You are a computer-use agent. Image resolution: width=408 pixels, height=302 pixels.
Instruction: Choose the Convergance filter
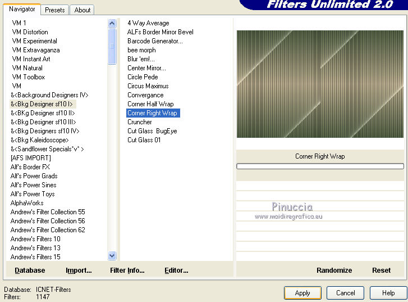click(145, 95)
